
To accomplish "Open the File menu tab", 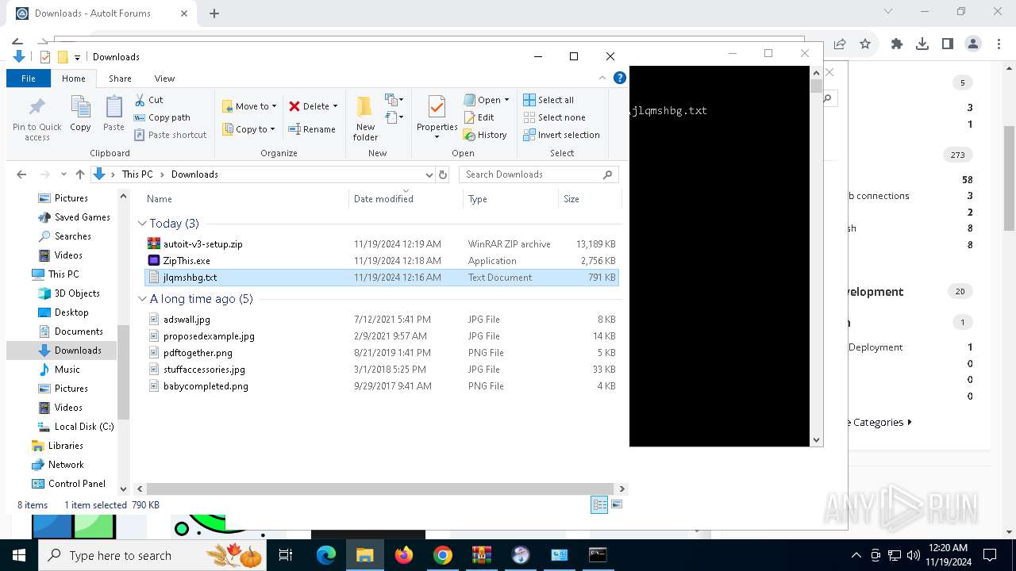I will coord(29,79).
